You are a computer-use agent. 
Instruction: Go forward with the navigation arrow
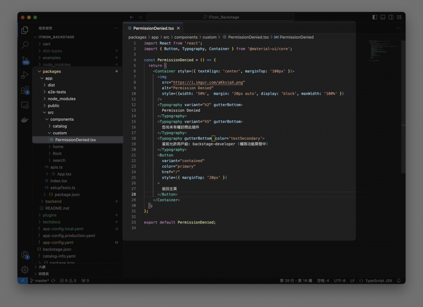point(140,17)
